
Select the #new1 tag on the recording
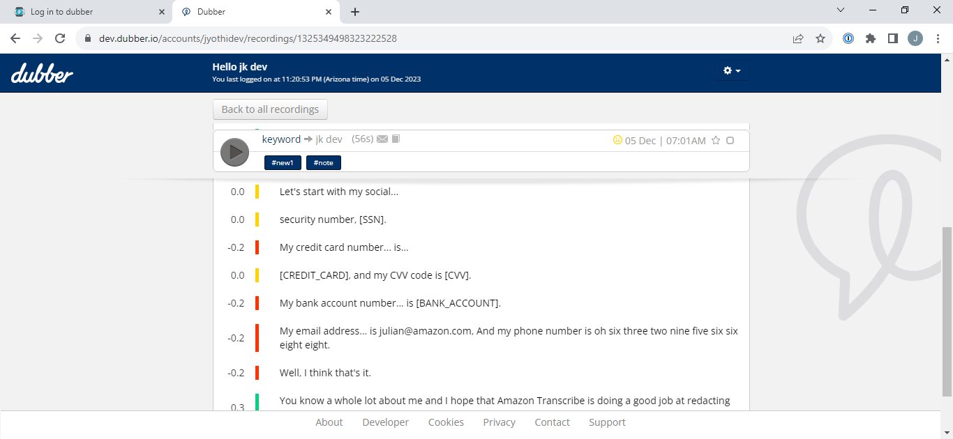click(283, 162)
